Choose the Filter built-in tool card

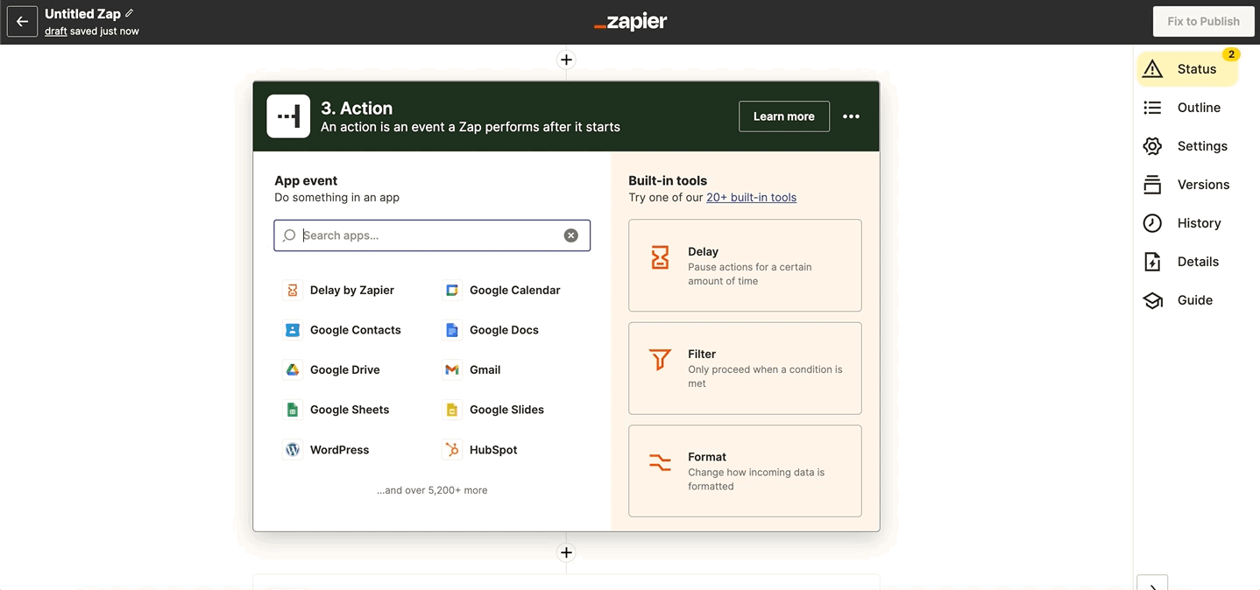click(745, 369)
